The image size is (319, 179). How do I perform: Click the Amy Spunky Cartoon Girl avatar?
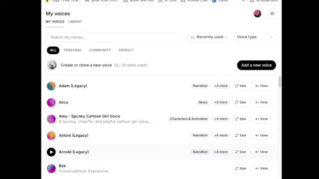point(51,119)
